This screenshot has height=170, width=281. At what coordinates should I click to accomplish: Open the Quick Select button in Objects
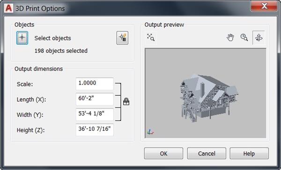[x=122, y=38]
